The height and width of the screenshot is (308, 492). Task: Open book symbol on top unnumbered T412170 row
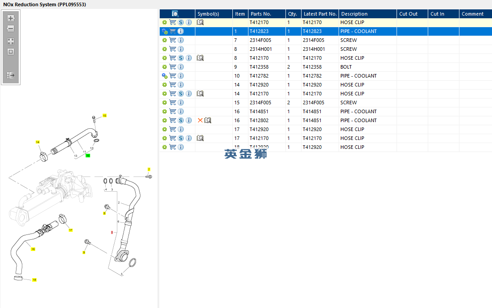[200, 22]
